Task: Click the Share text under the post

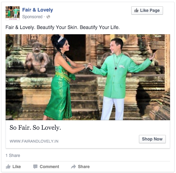Action: [84, 167]
